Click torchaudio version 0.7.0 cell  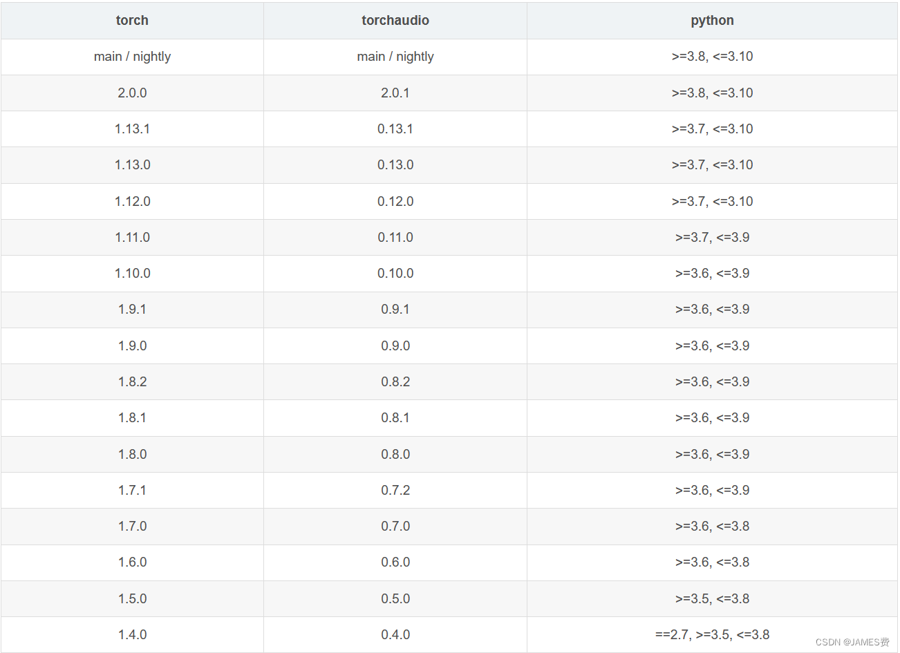395,527
